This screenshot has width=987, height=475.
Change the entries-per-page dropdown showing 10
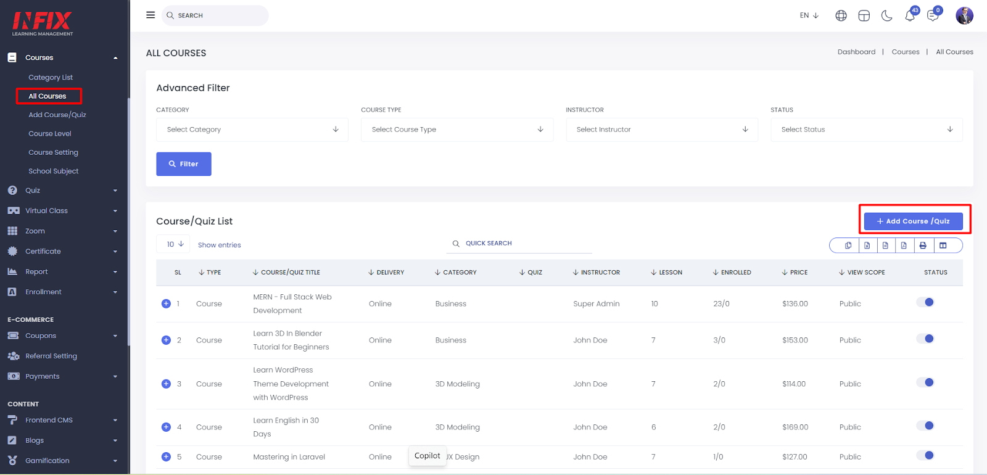click(x=173, y=244)
